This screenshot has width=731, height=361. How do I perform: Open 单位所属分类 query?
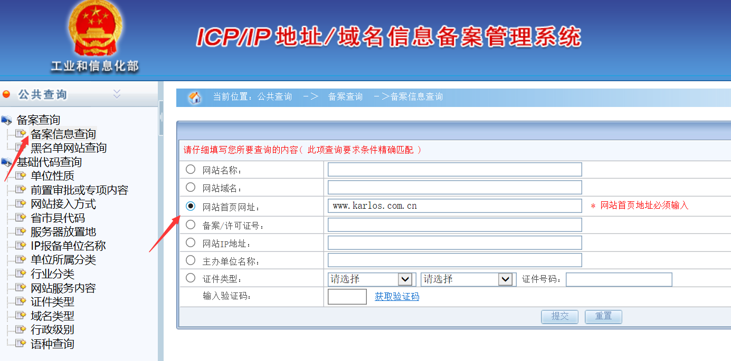63,260
